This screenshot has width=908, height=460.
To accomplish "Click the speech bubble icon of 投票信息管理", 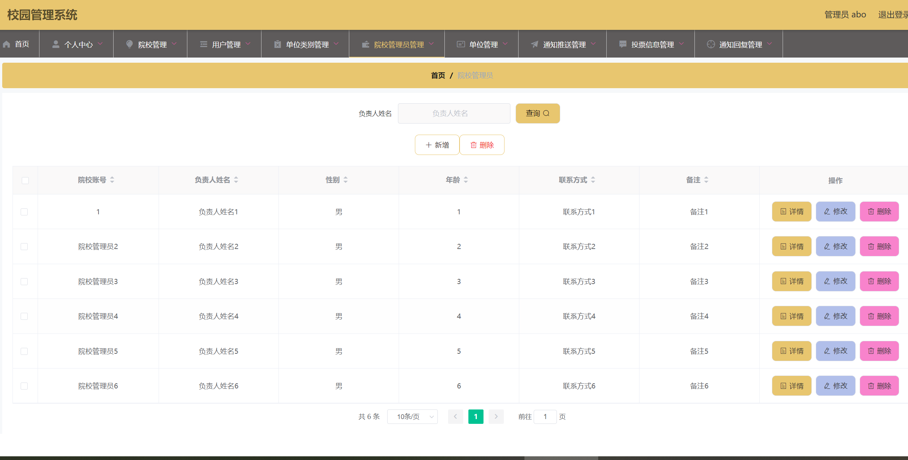I will pos(622,44).
